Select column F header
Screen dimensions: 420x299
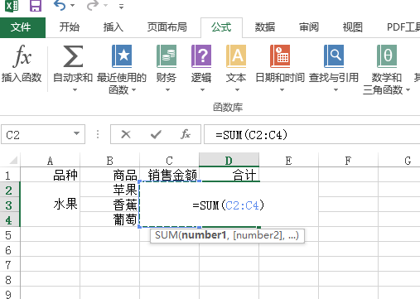coord(348,161)
